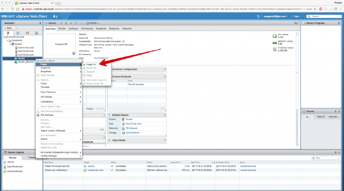This screenshot has width=344, height=191.
Task: Click the Alarms All tab
Action: [x=308, y=117]
